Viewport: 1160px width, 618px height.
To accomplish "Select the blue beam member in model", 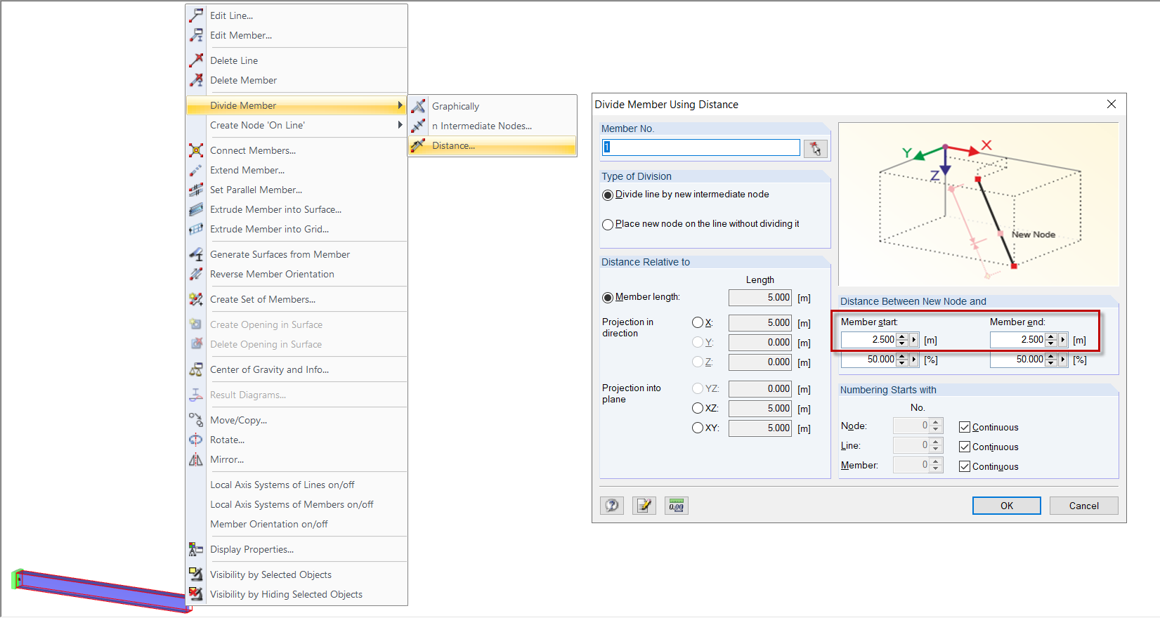I will point(102,591).
